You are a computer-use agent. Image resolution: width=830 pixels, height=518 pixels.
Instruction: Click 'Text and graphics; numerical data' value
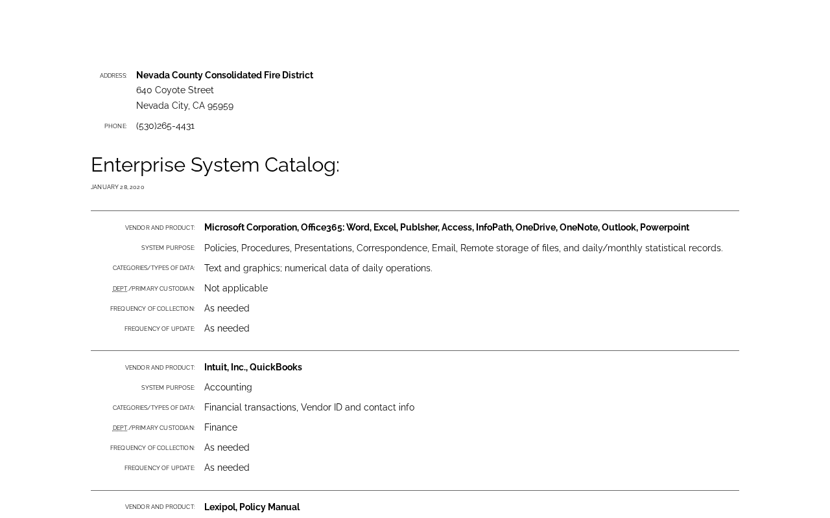click(318, 268)
